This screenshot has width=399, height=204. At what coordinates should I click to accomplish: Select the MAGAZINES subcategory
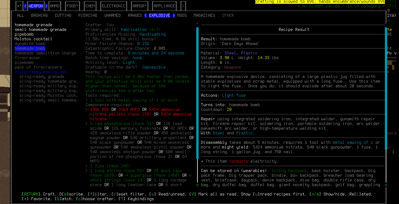click(204, 15)
